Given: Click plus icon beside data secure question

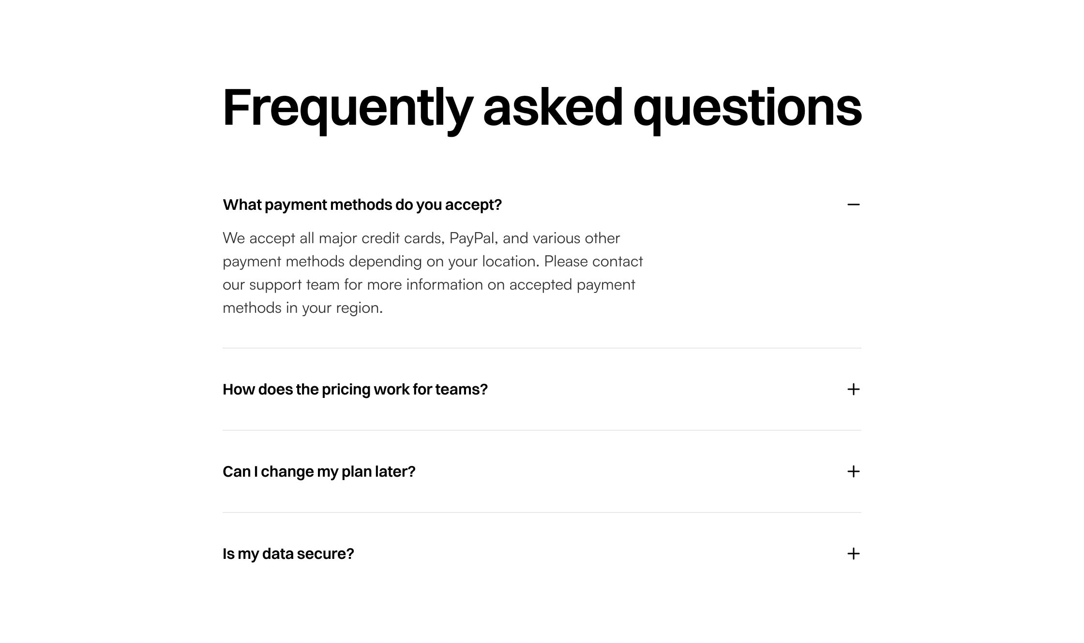Looking at the screenshot, I should tap(854, 554).
